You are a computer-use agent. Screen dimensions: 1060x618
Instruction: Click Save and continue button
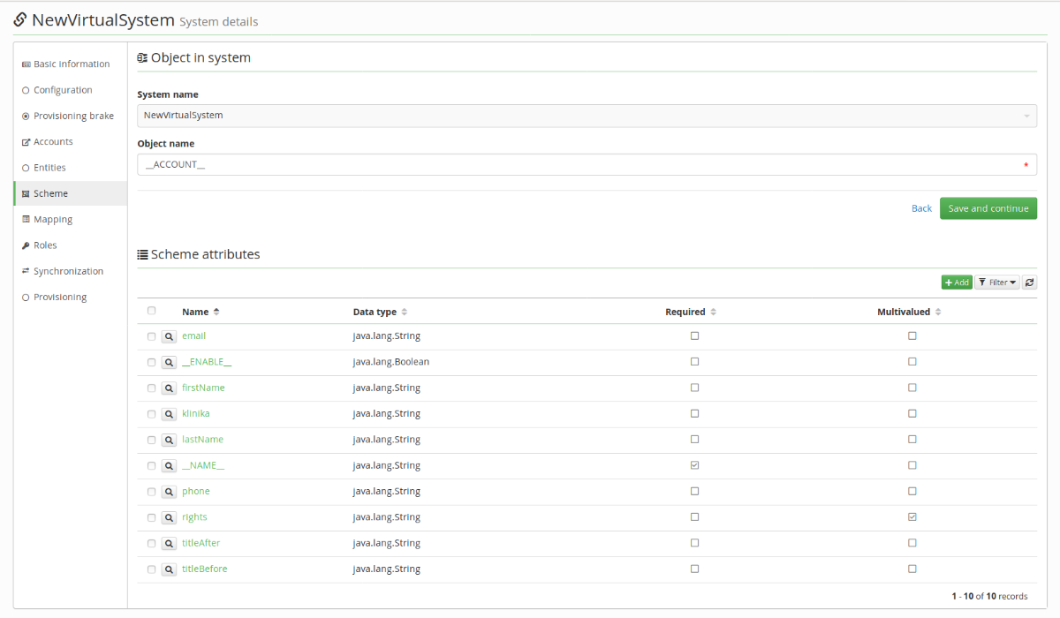pyautogui.click(x=988, y=208)
